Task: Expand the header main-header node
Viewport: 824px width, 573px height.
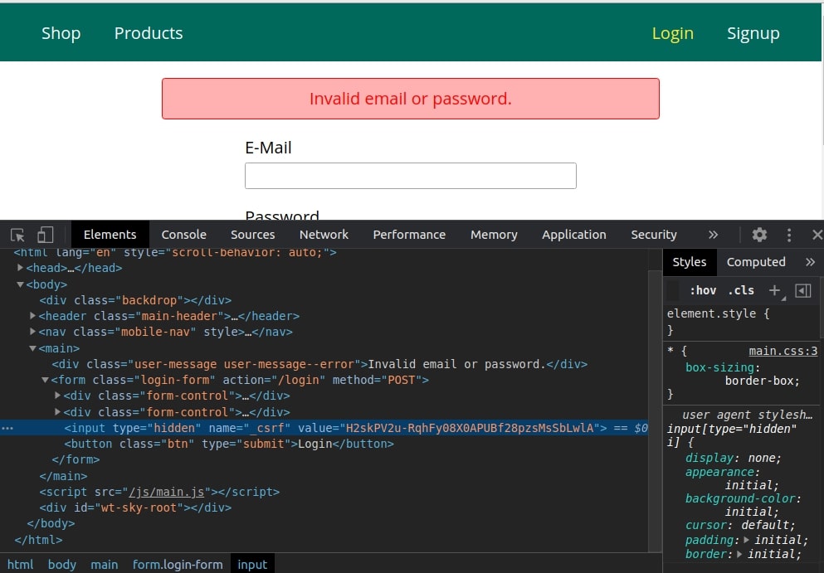Action: point(32,316)
